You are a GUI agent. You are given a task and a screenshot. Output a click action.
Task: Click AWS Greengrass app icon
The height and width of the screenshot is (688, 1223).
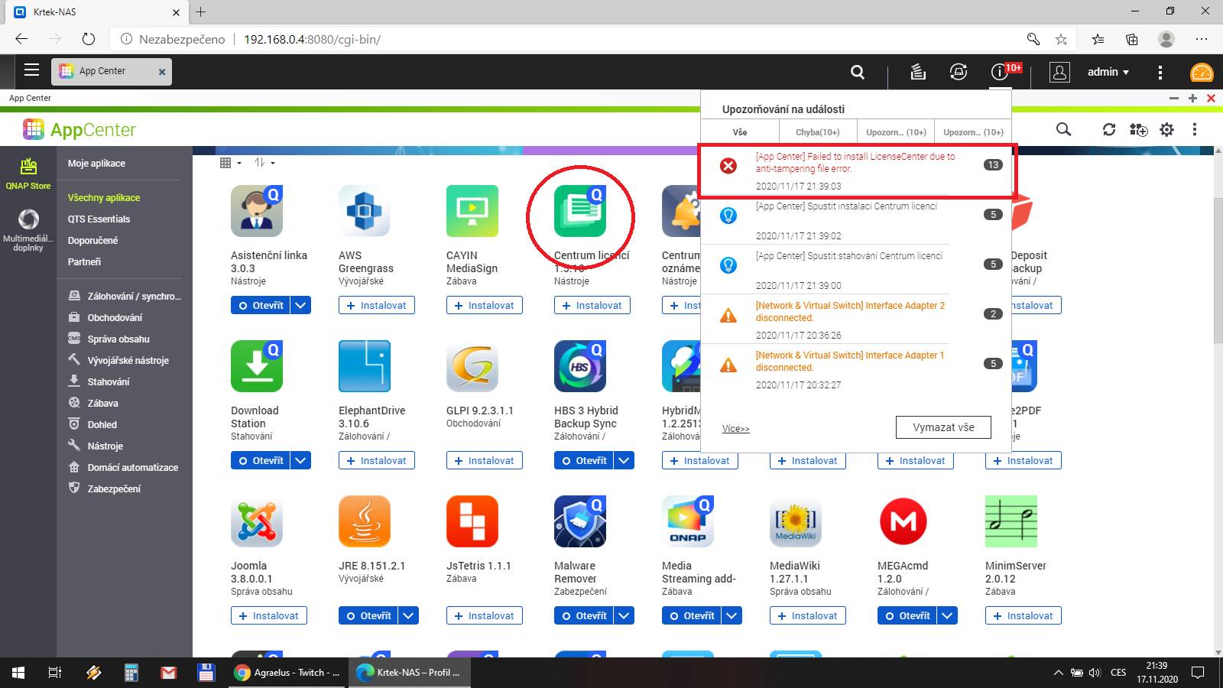(x=365, y=211)
